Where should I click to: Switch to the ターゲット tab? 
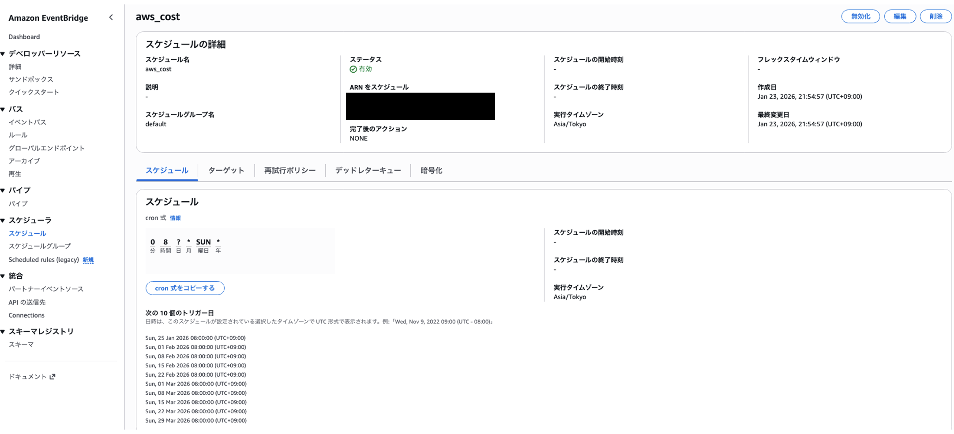[x=226, y=171]
